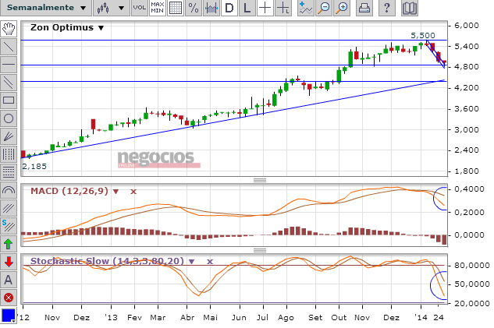Select the rectangle drawing tool
494x328 pixels.
click(x=9, y=101)
